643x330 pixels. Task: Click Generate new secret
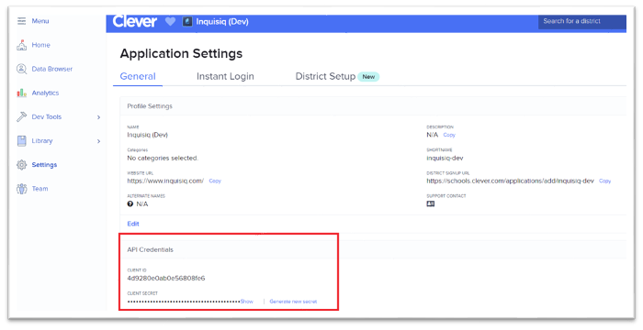pos(293,302)
